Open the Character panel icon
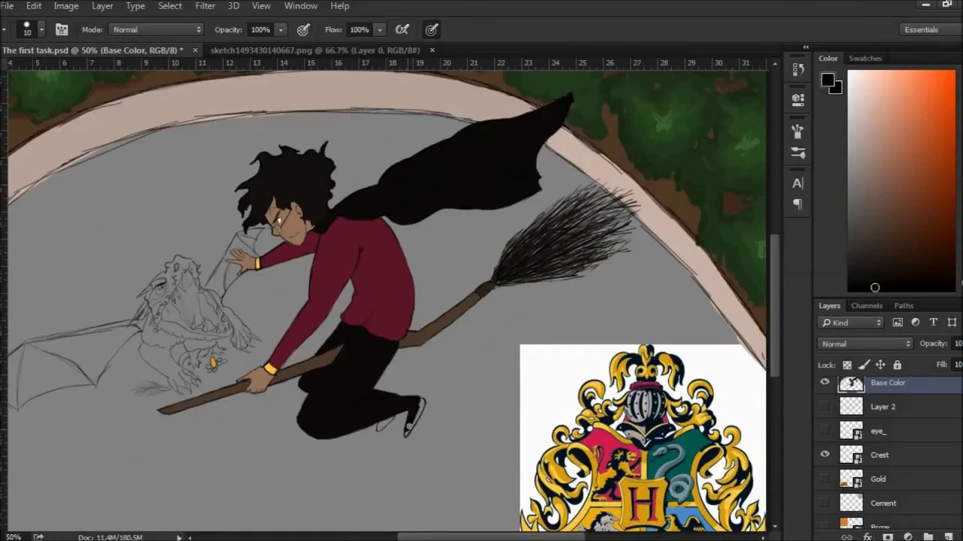Image resolution: width=963 pixels, height=541 pixels. click(x=797, y=183)
